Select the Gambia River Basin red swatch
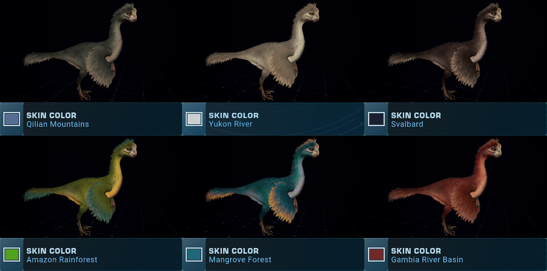This screenshot has width=547, height=271. [376, 254]
